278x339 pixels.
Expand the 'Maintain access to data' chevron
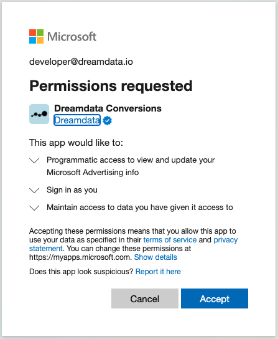(x=34, y=208)
